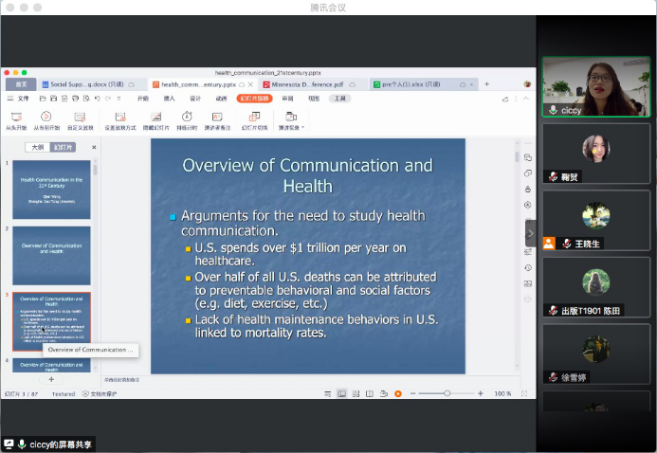Open the 设计 design ribbon tab

[x=195, y=99]
